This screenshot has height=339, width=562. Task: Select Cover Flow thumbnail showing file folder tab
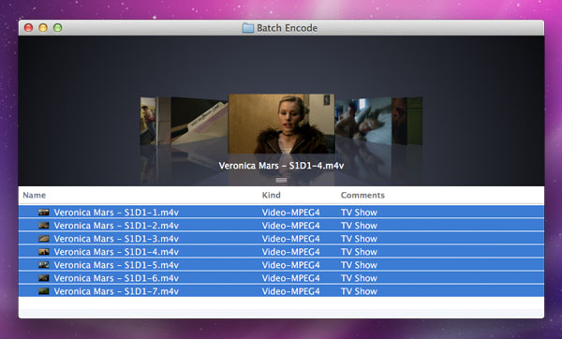(199, 121)
